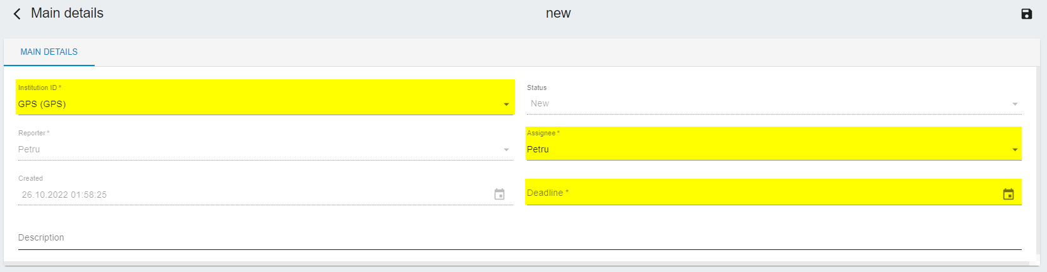Screen dimensions: 1047x272
Task: Switch to the MAIN DETAILS tab
Action: coord(49,52)
